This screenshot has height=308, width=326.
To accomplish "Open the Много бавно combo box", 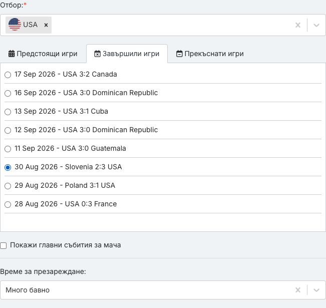I will coord(163,290).
